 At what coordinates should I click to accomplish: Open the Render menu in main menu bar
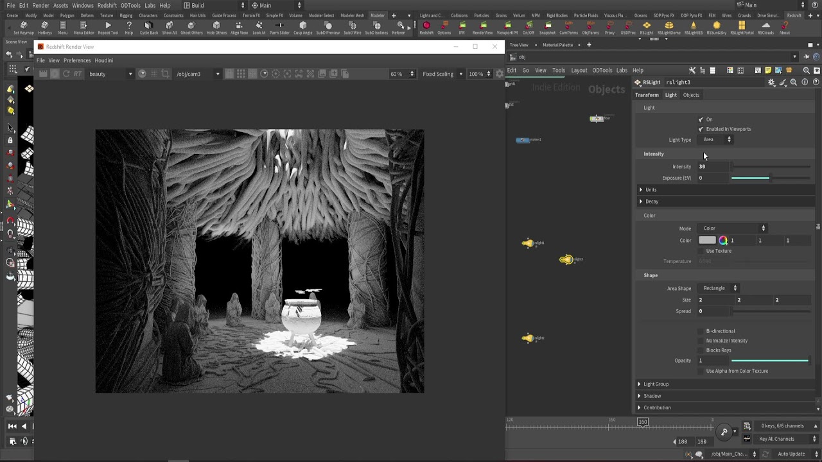pyautogui.click(x=40, y=5)
